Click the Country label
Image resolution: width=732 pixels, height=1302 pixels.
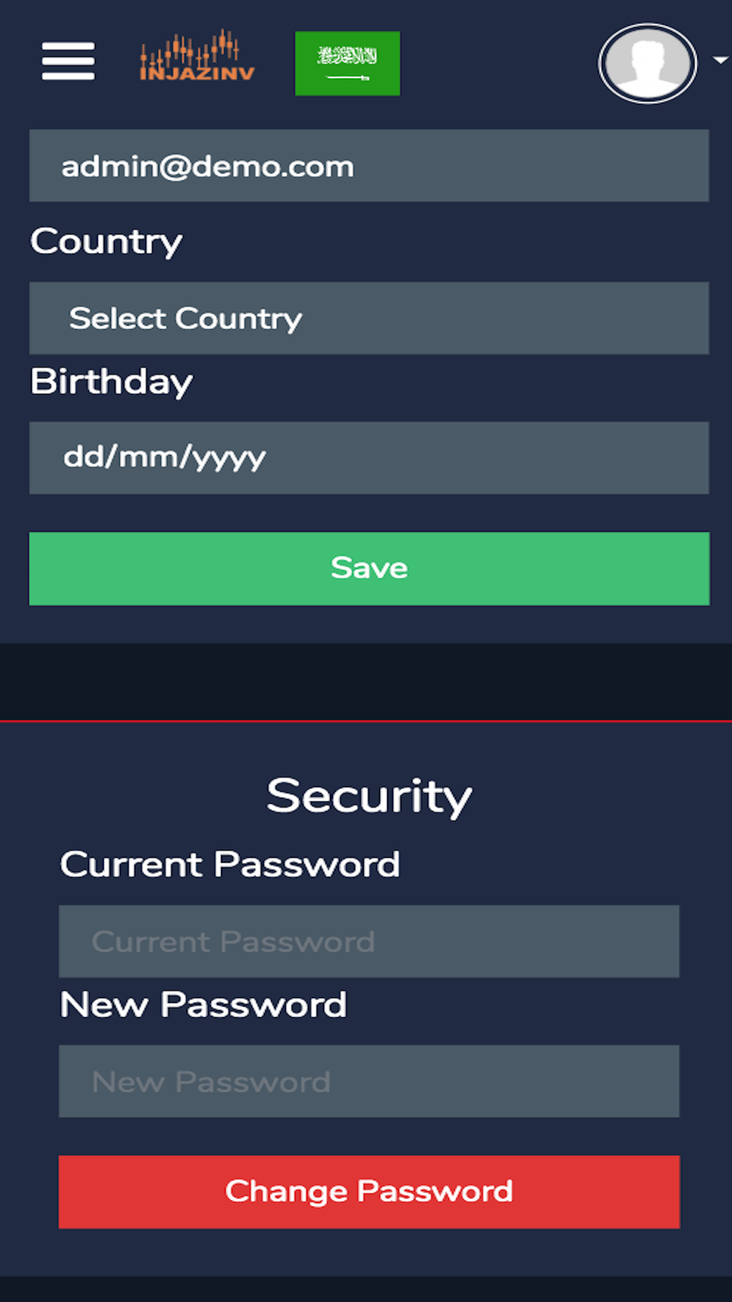[x=106, y=242]
